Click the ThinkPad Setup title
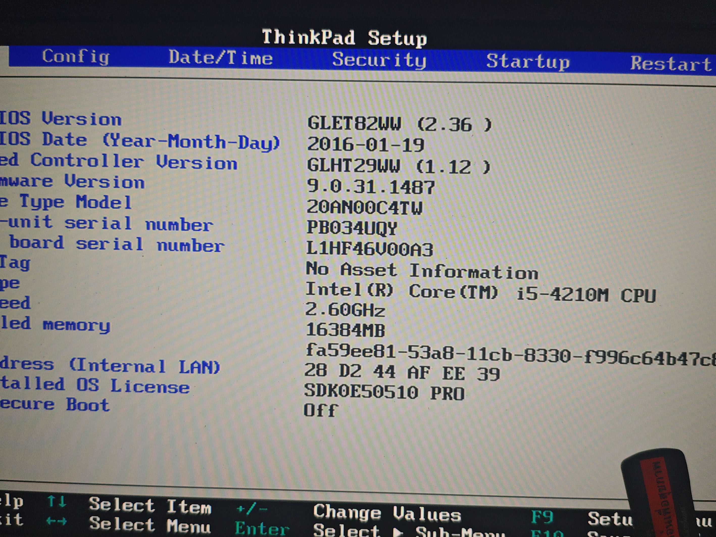The image size is (716, 537). click(x=344, y=38)
